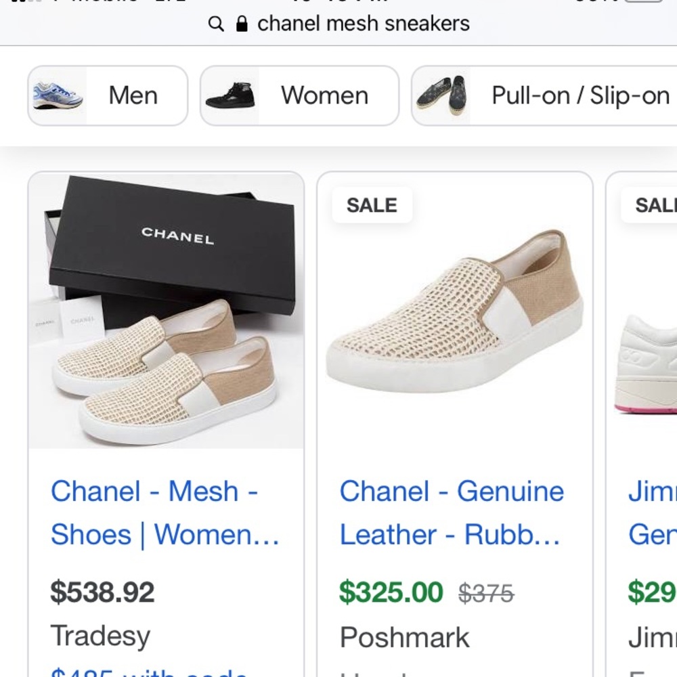Tap the cut-off SALE badge on third card

[654, 205]
